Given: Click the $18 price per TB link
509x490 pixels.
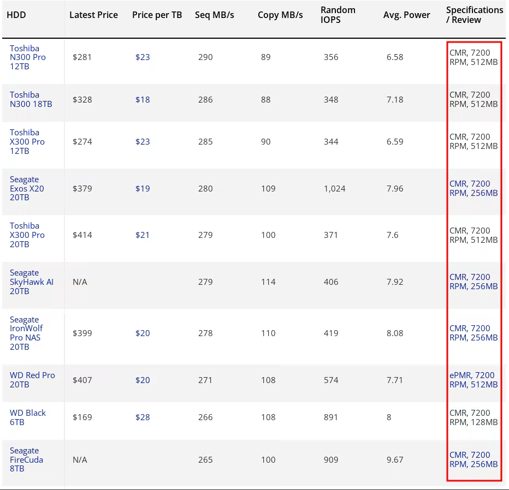Looking at the screenshot, I should click(143, 100).
